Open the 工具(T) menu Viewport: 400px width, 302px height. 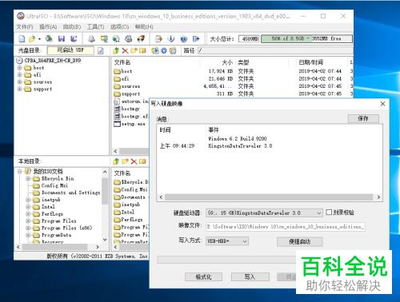point(95,27)
